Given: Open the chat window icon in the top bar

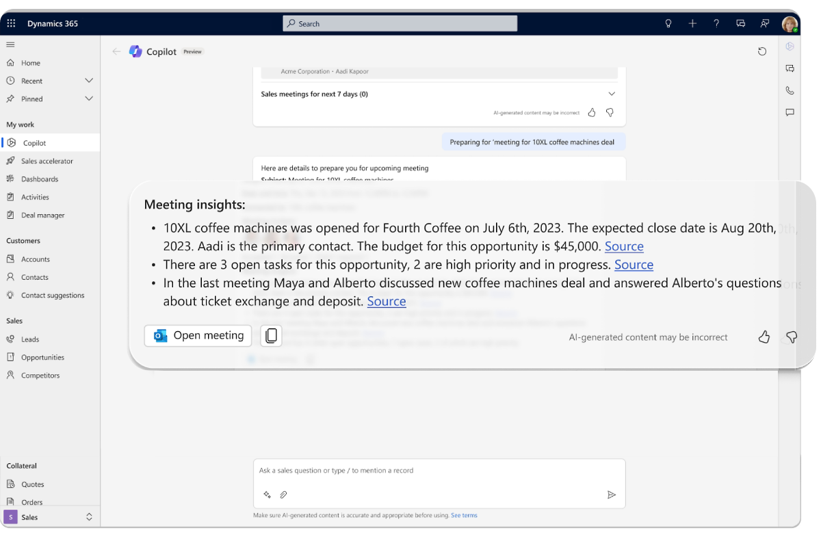Looking at the screenshot, I should tap(740, 23).
